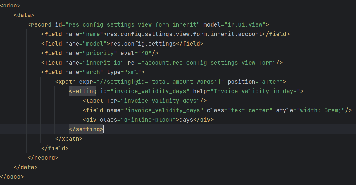Click the class="d-inline-block" attribute
This screenshot has width=356, height=185.
click(x=138, y=120)
